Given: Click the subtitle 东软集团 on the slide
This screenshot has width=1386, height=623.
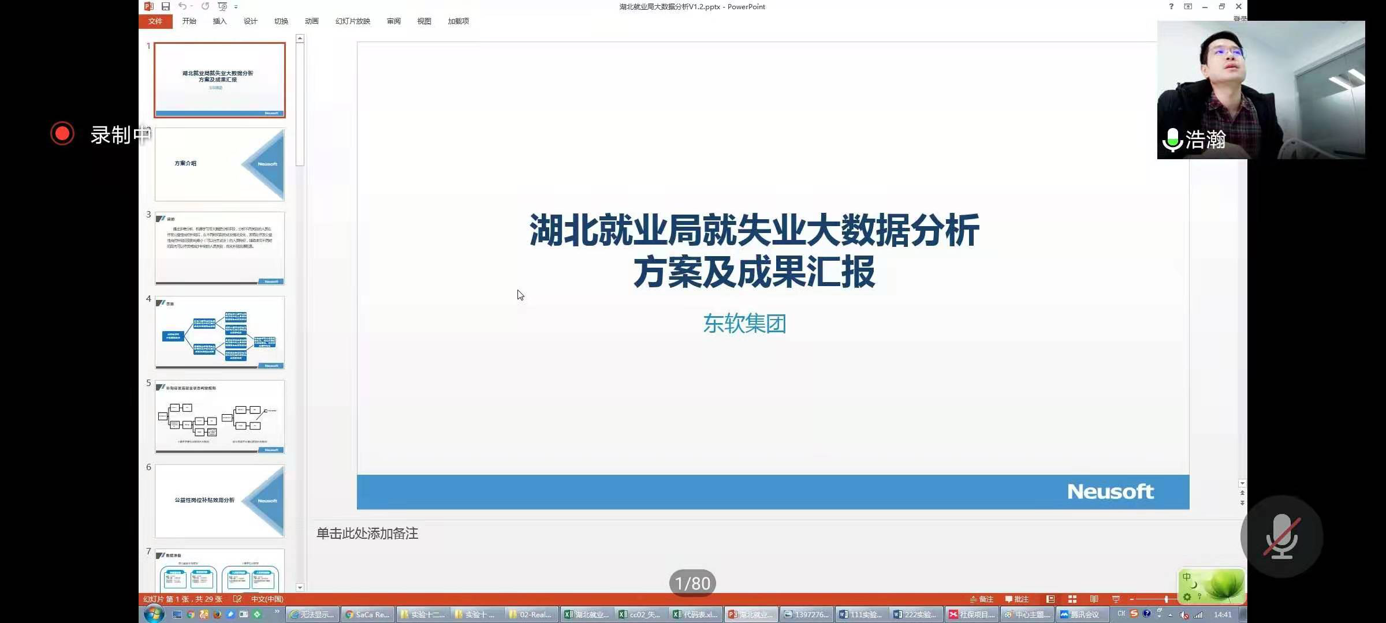Looking at the screenshot, I should 744,324.
